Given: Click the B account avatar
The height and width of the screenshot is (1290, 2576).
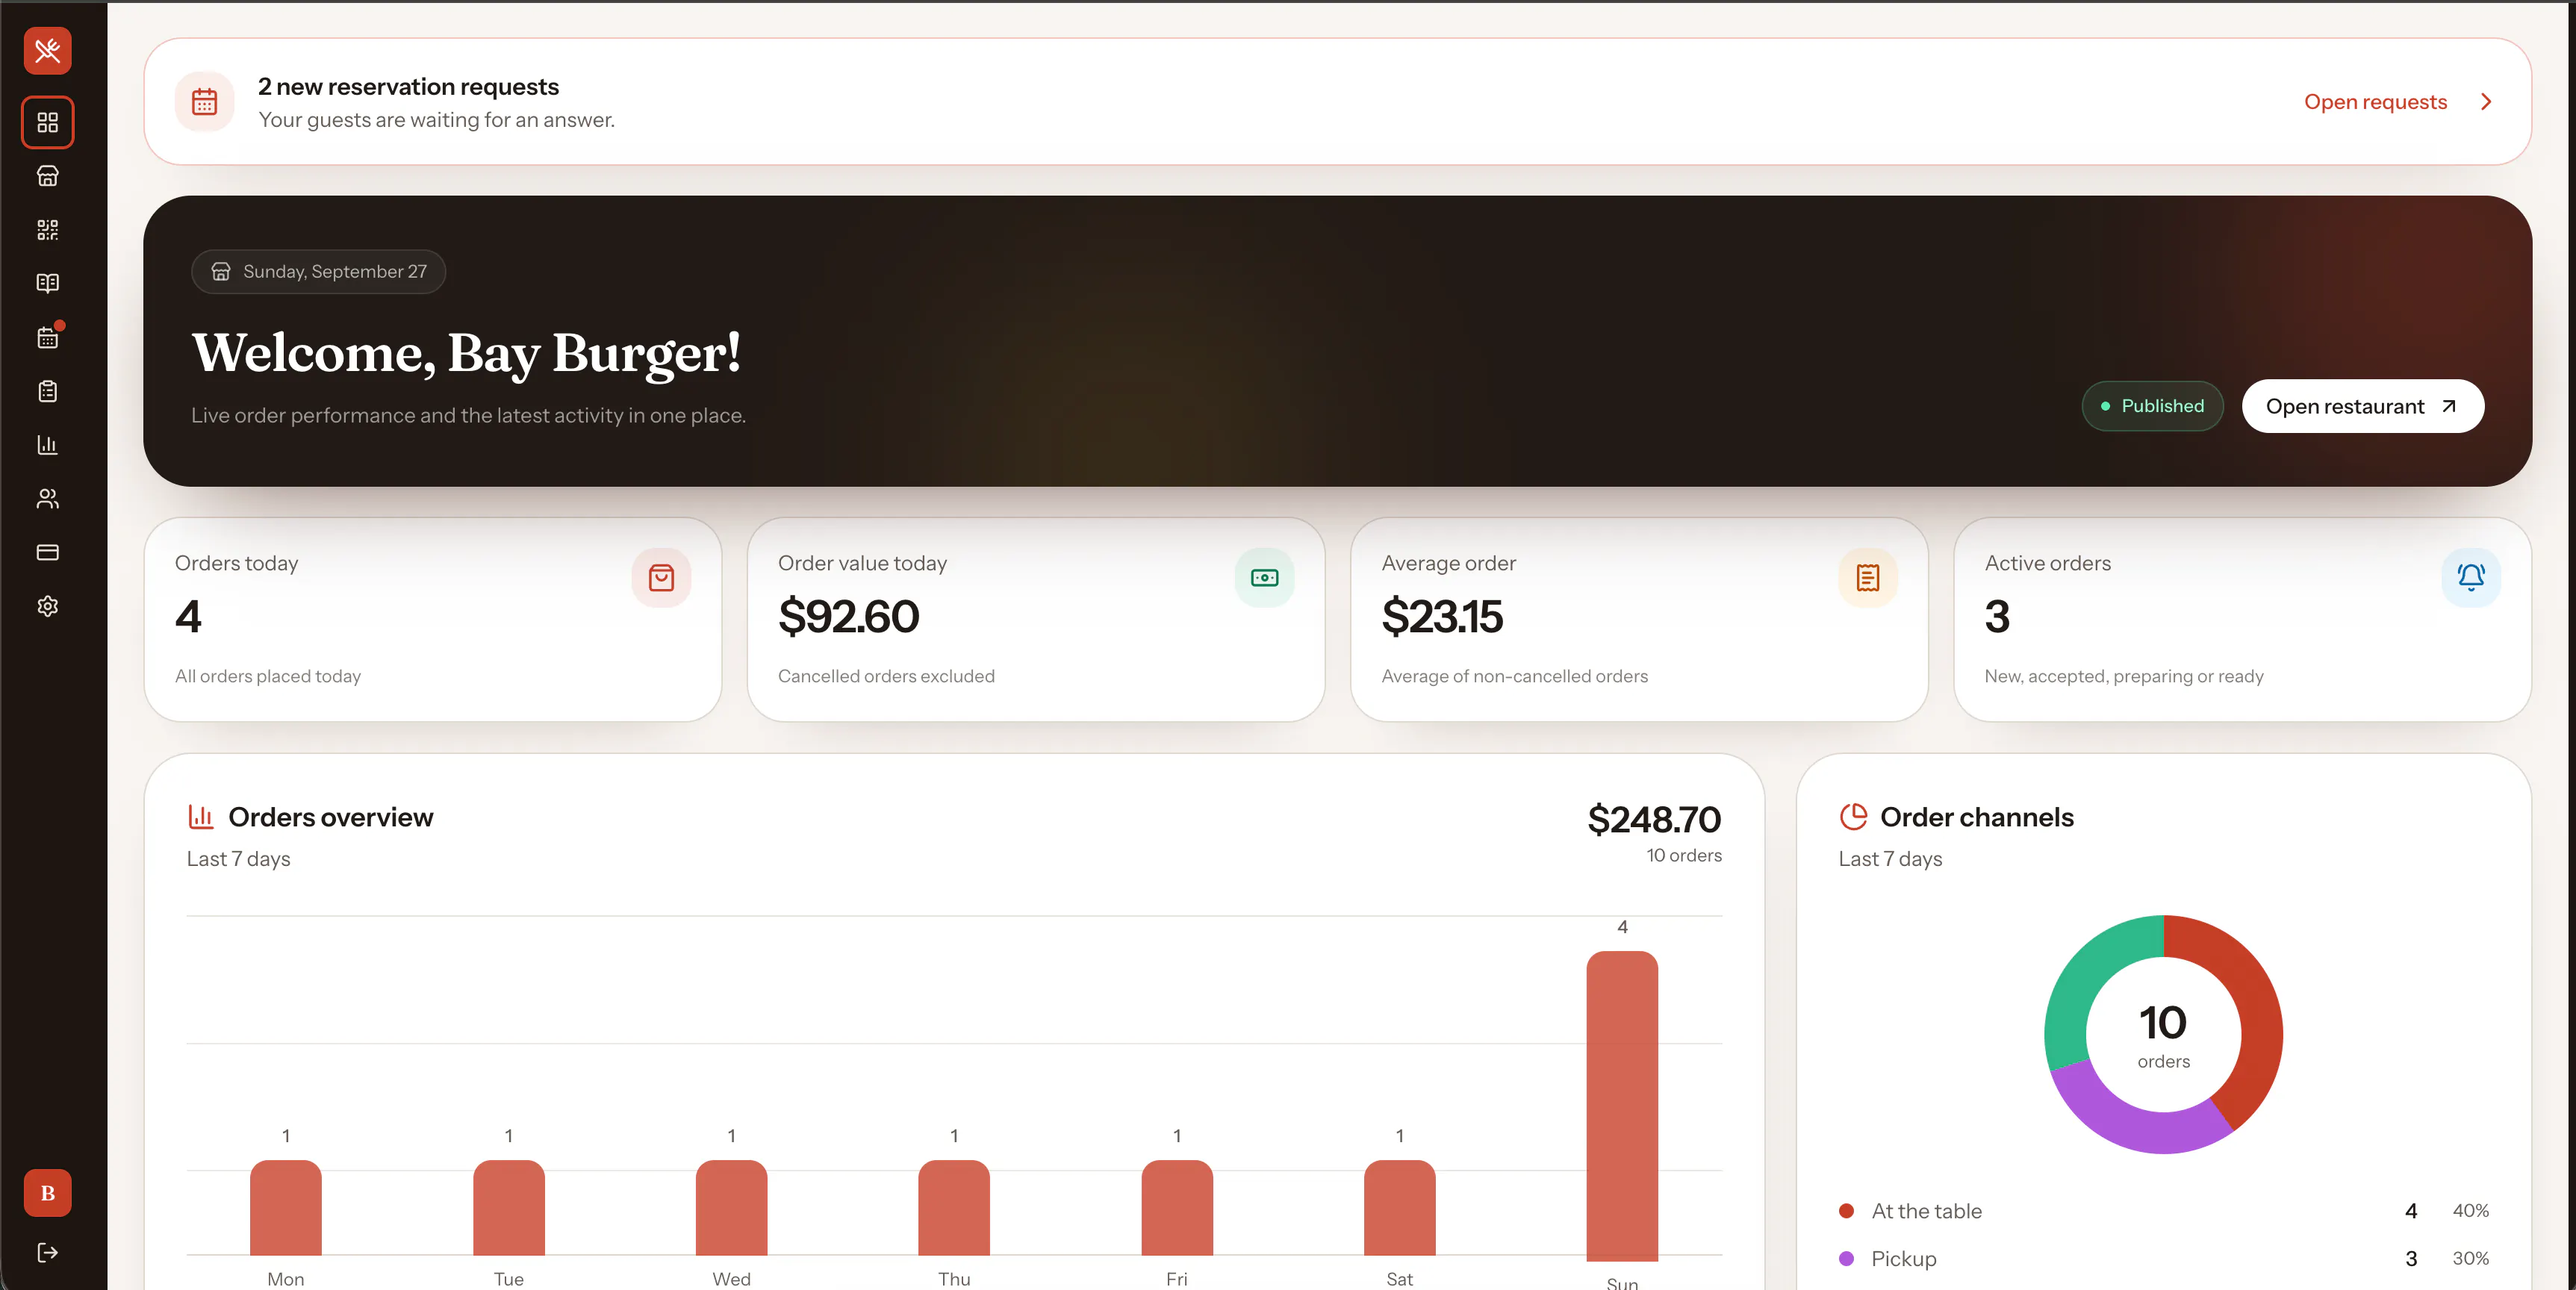Looking at the screenshot, I should (x=47, y=1193).
